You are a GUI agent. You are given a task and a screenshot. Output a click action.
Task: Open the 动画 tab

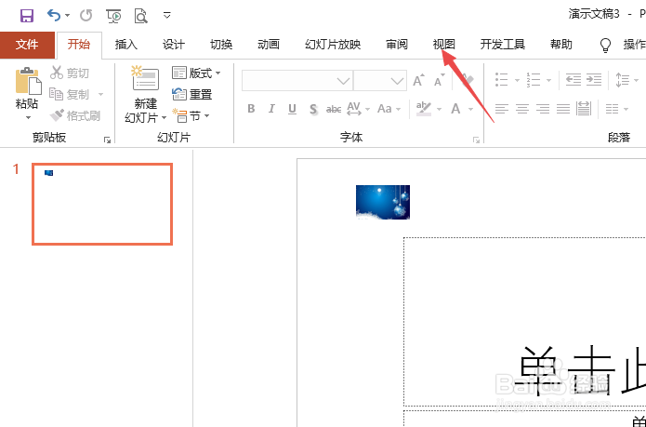point(269,45)
